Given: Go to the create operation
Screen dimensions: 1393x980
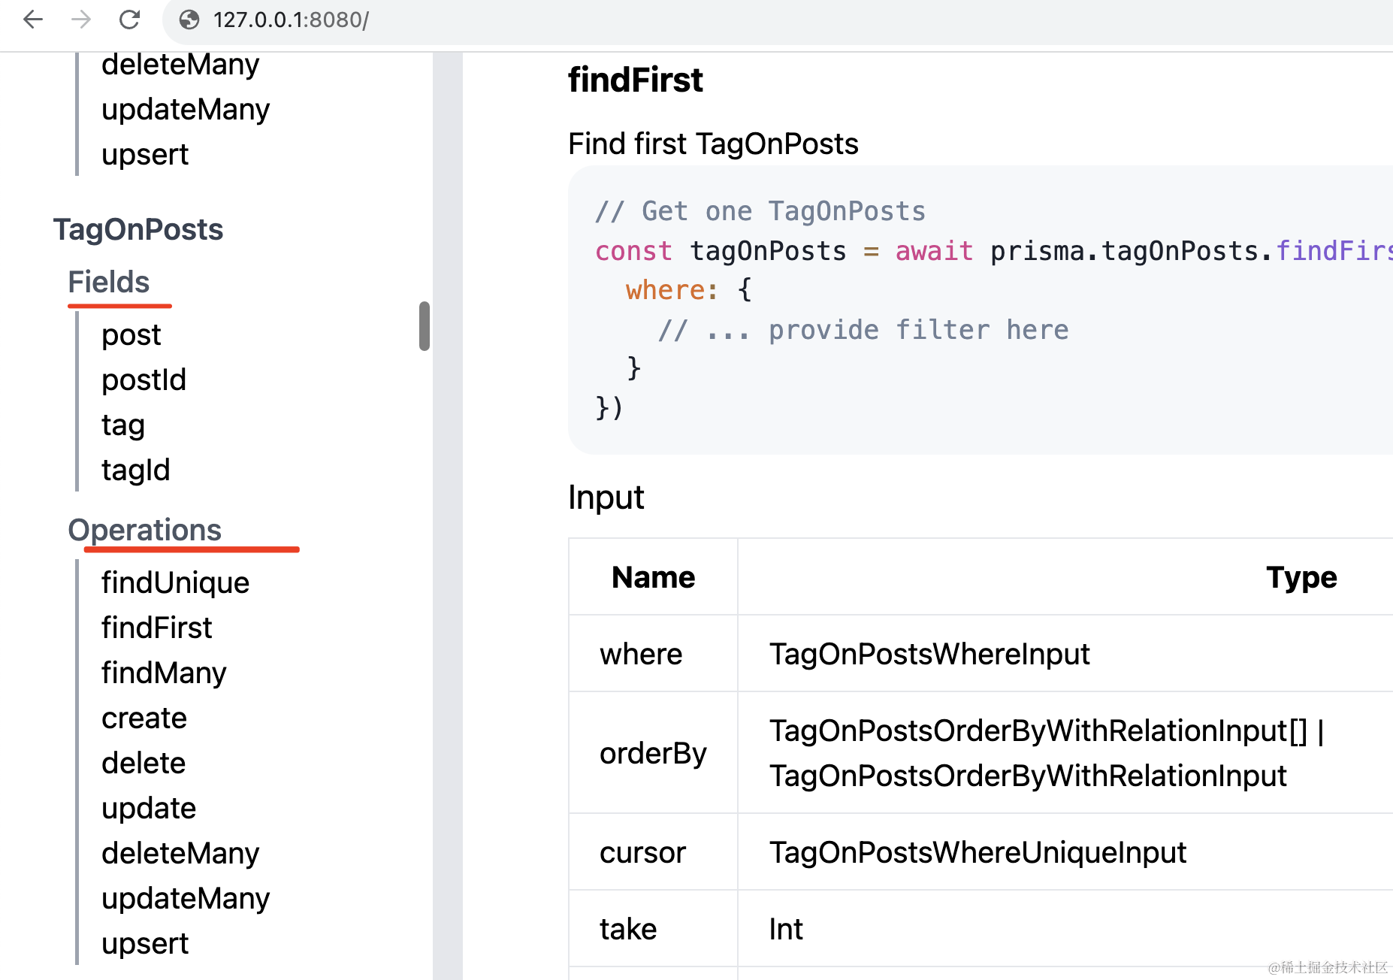Looking at the screenshot, I should pyautogui.click(x=144, y=718).
